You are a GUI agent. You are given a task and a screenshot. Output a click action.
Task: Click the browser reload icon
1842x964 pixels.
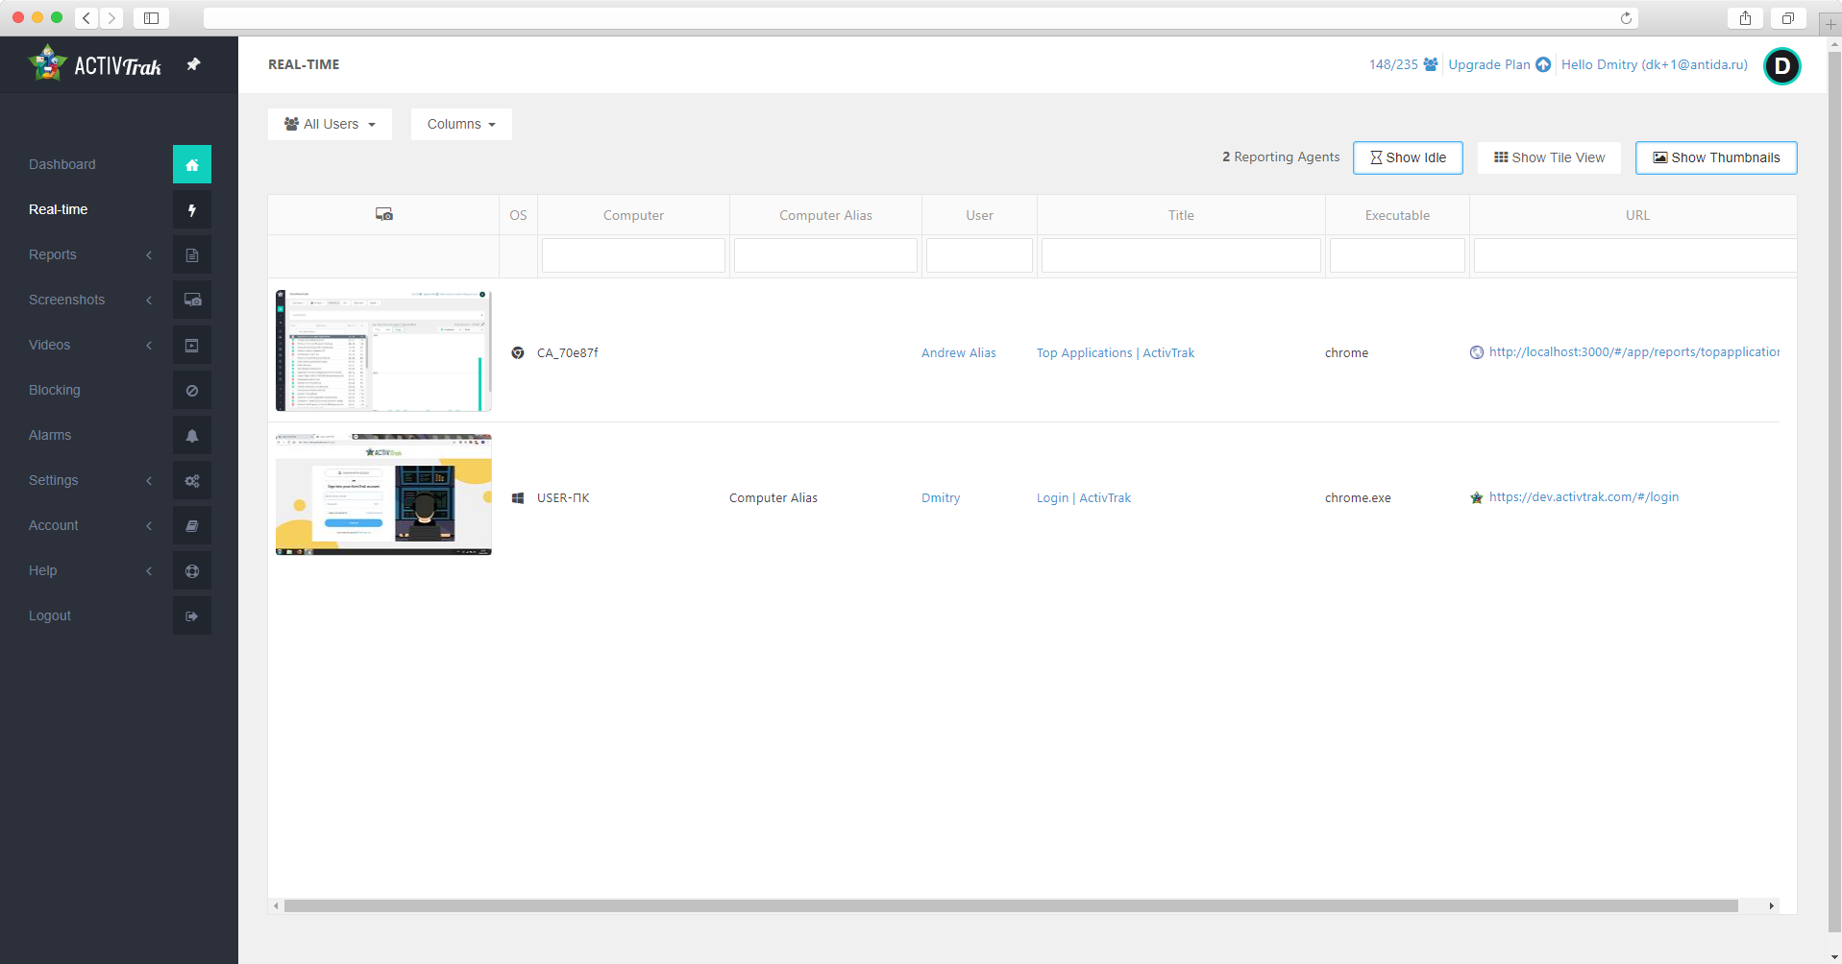click(x=1626, y=18)
